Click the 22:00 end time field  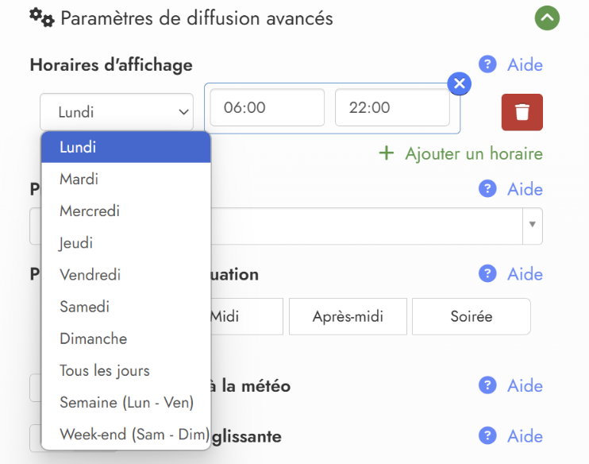392,107
